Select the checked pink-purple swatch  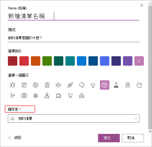point(139,61)
